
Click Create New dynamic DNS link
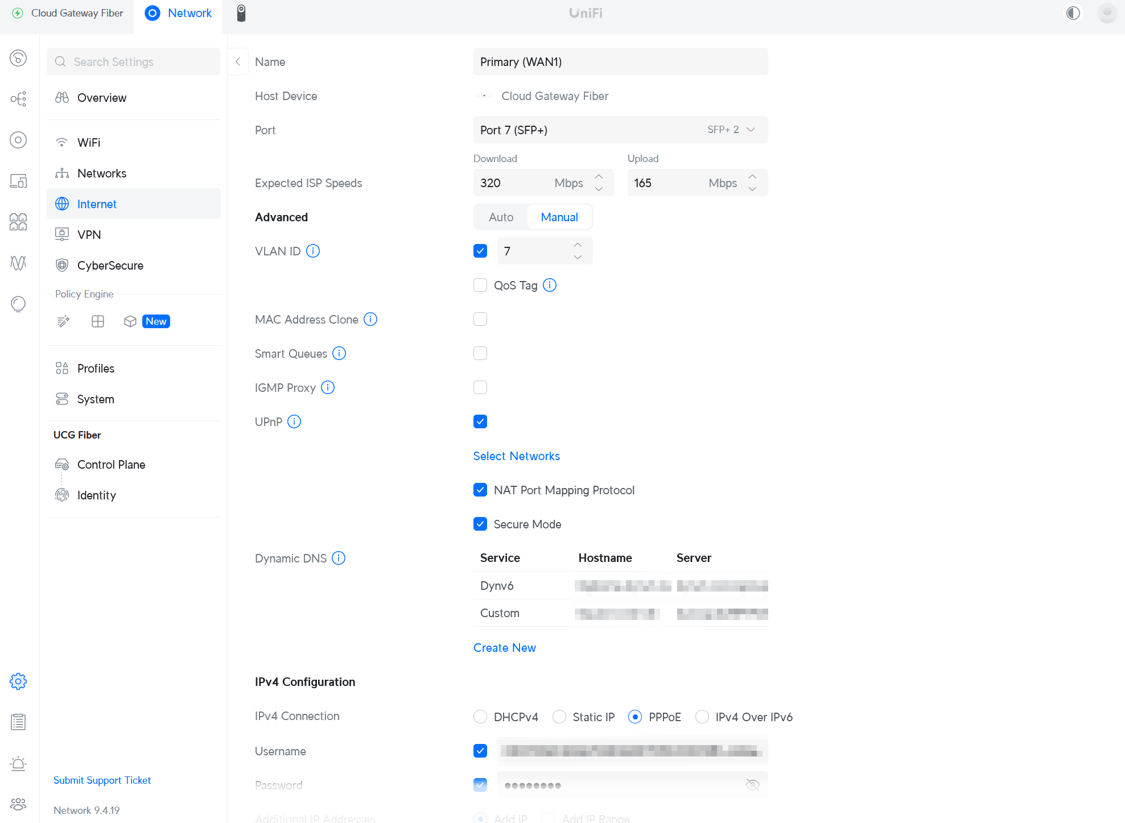coord(504,647)
